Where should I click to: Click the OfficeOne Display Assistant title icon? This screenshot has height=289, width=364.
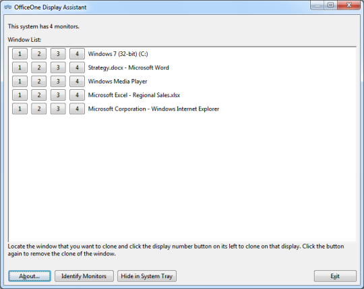pos(7,7)
